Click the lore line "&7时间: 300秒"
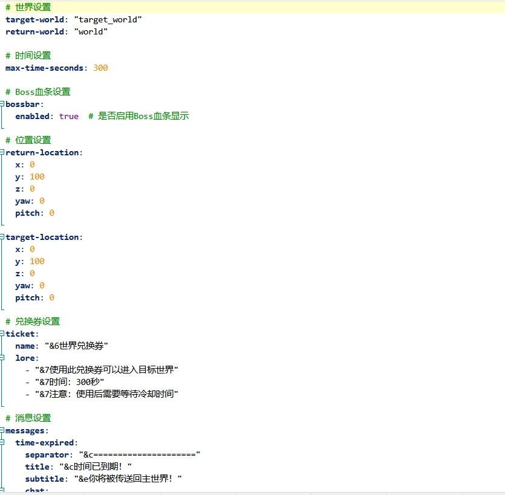 [x=70, y=382]
